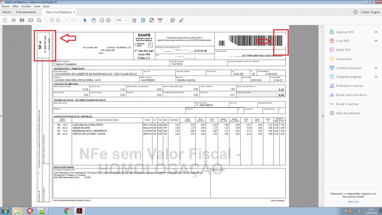Open Chrome from the Windows taskbar
This screenshot has width=382, height=215.
coord(67,211)
